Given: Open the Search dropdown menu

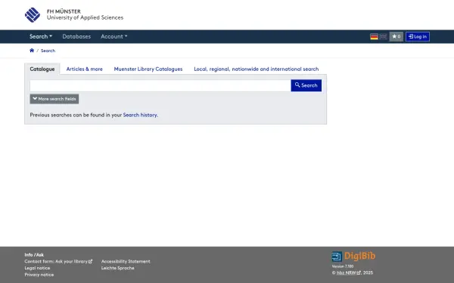Looking at the screenshot, I should [x=41, y=37].
